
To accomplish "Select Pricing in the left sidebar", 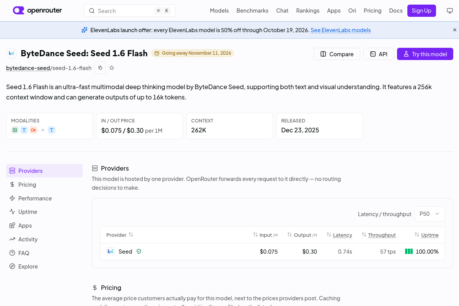I will 44,184.
